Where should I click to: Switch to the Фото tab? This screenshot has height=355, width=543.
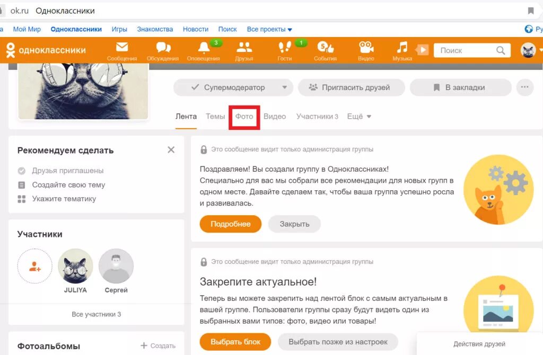[x=244, y=116]
